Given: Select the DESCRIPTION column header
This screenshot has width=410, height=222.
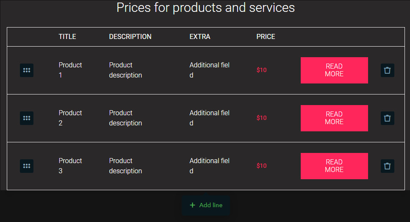Looking at the screenshot, I should coord(130,36).
